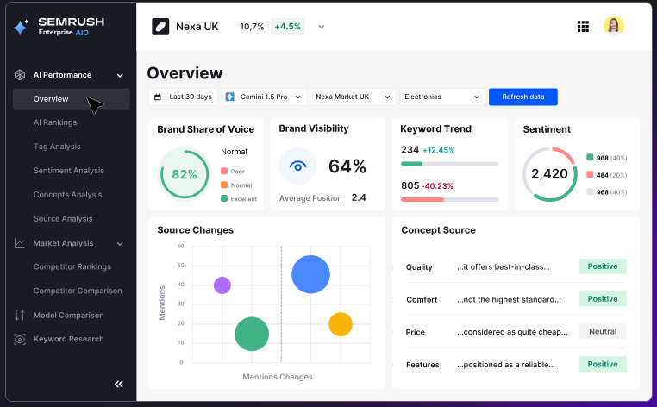Click Positive badge for Quality

point(603,266)
